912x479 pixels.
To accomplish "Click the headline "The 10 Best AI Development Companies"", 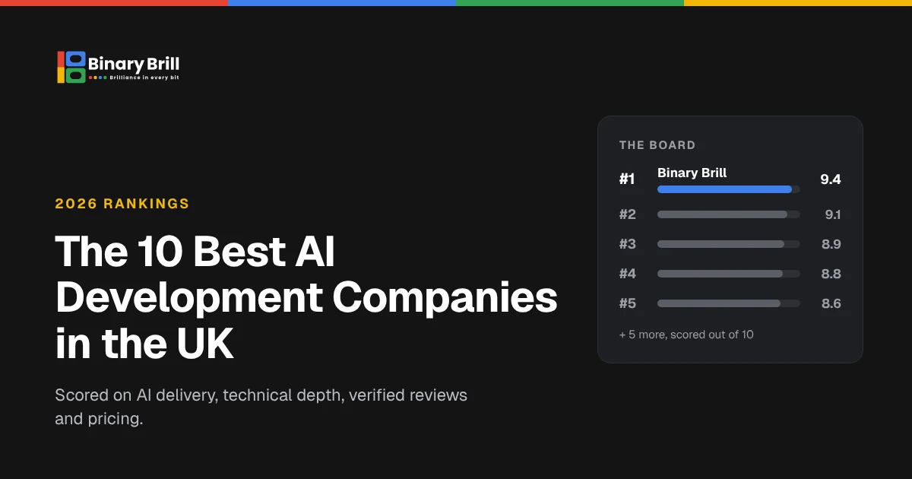I will pos(306,274).
